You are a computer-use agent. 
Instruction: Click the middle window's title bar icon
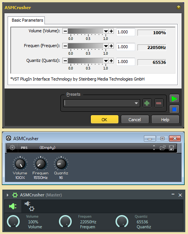[8, 138]
